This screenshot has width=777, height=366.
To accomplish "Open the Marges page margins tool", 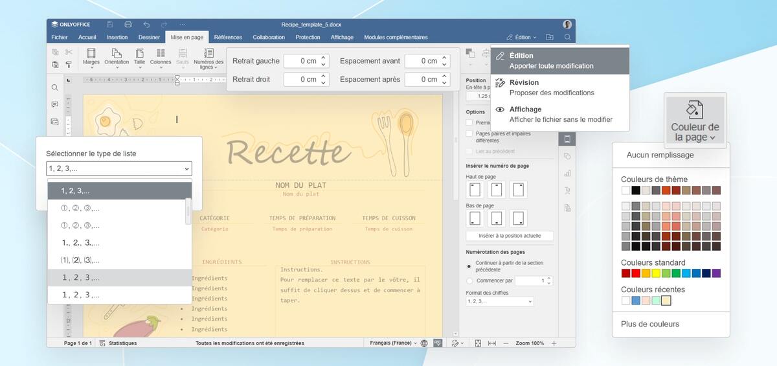I will click(91, 58).
